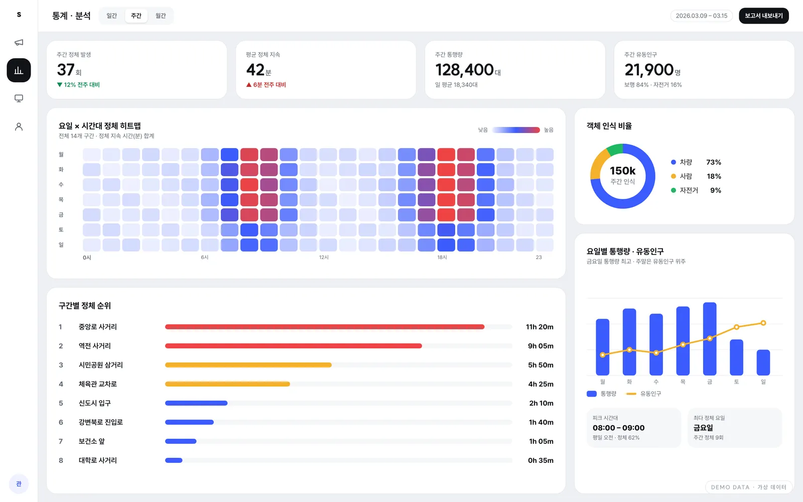This screenshot has height=502, width=803.
Task: Switch to the 일간 tab
Action: [x=111, y=16]
